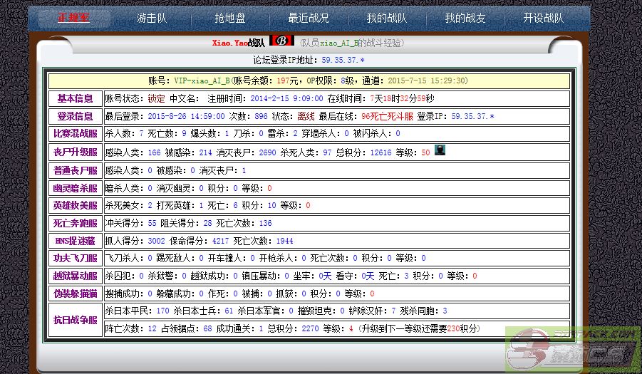
Task: Click the 基本信息 row header
Action: point(75,98)
